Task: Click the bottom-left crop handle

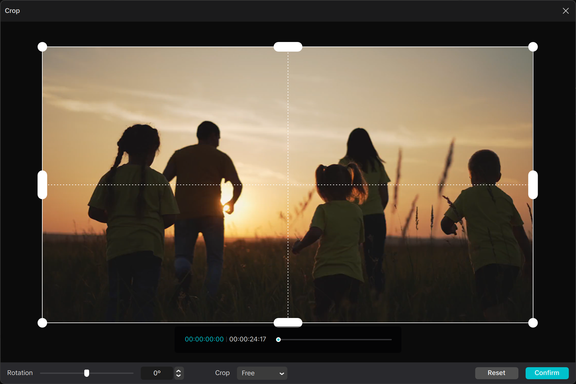Action: tap(42, 322)
